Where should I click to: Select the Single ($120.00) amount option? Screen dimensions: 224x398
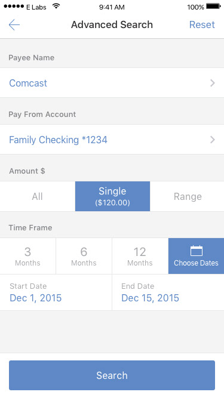tap(112, 196)
